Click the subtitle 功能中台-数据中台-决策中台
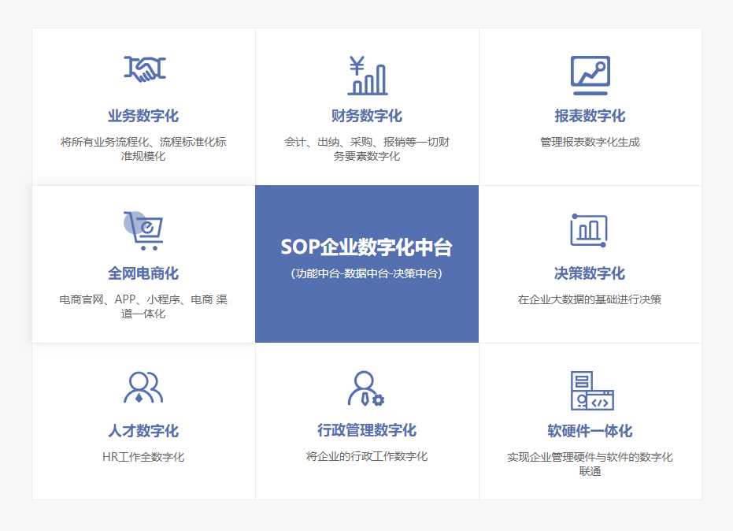 tap(367, 273)
